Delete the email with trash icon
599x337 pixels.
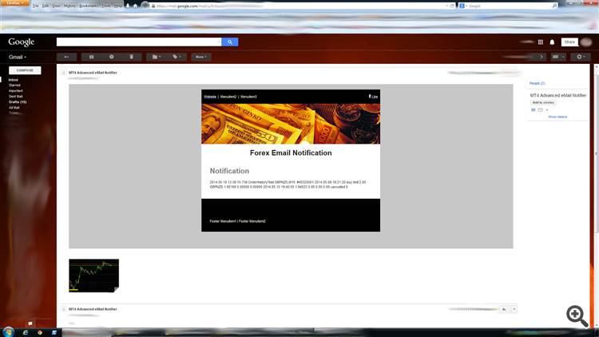coord(131,57)
